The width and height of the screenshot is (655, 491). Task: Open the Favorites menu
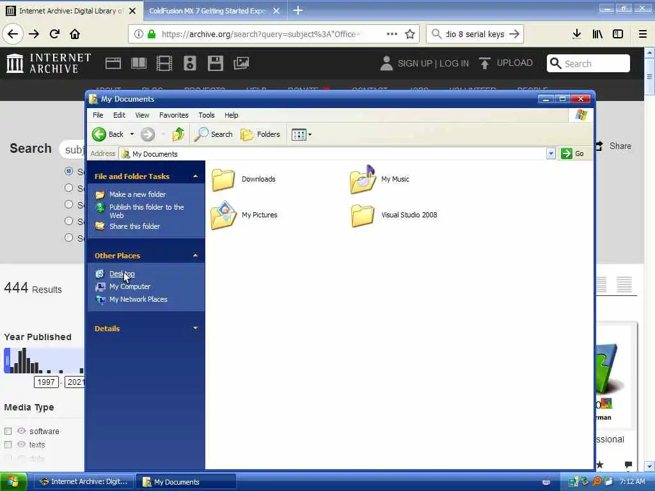pyautogui.click(x=174, y=115)
